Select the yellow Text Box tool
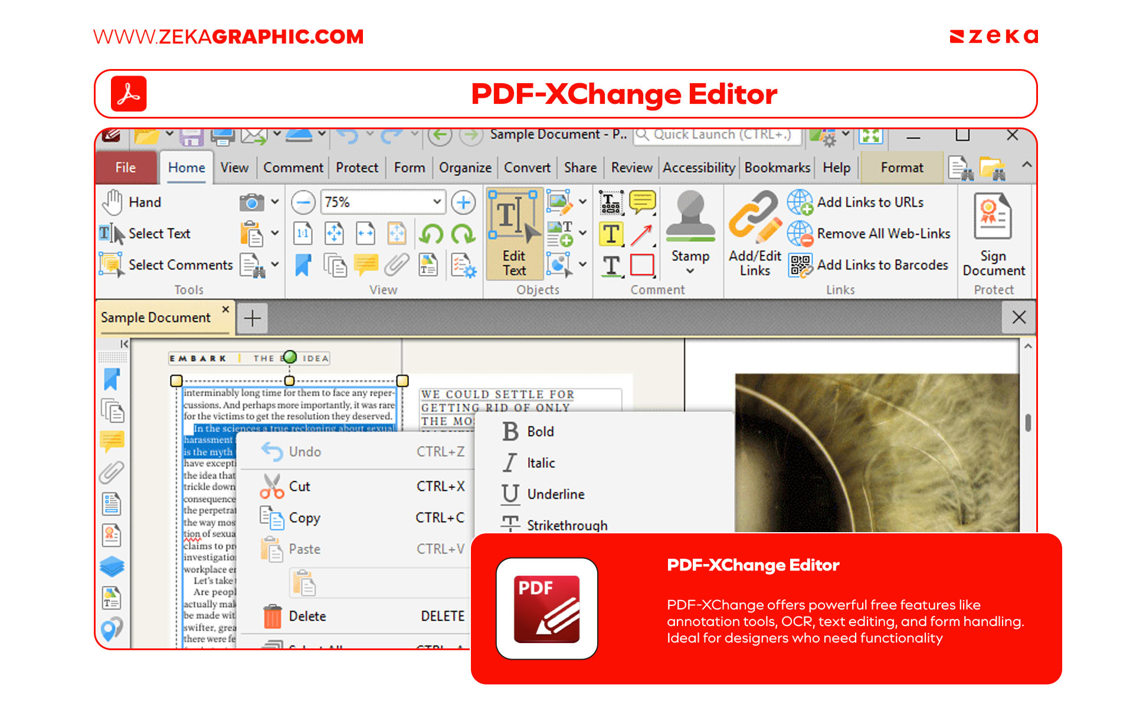Image resolution: width=1133 pixels, height=708 pixels. (x=611, y=234)
